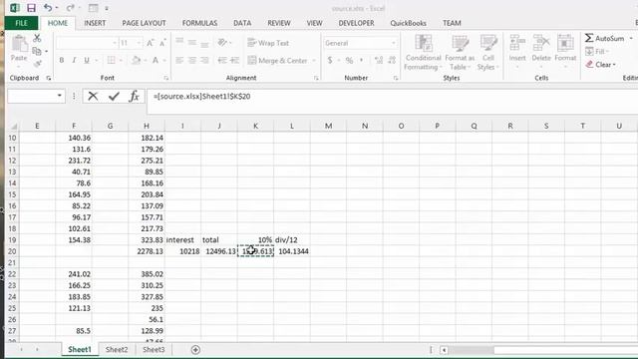Image resolution: width=638 pixels, height=359 pixels.
Task: Toggle Wrap Text
Action: click(268, 43)
